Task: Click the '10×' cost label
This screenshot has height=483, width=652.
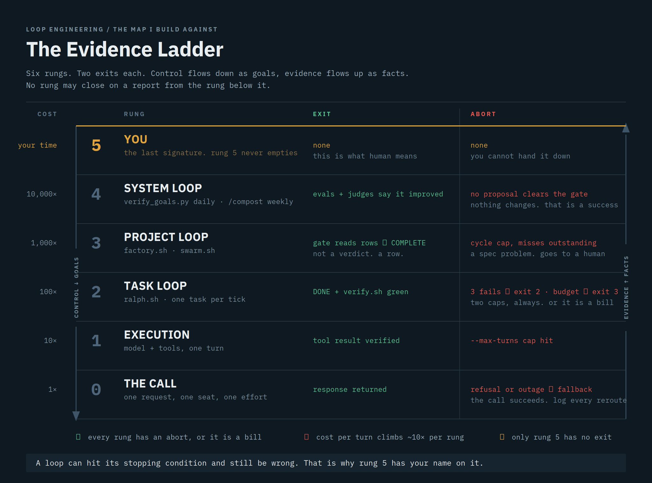Action: pos(50,341)
